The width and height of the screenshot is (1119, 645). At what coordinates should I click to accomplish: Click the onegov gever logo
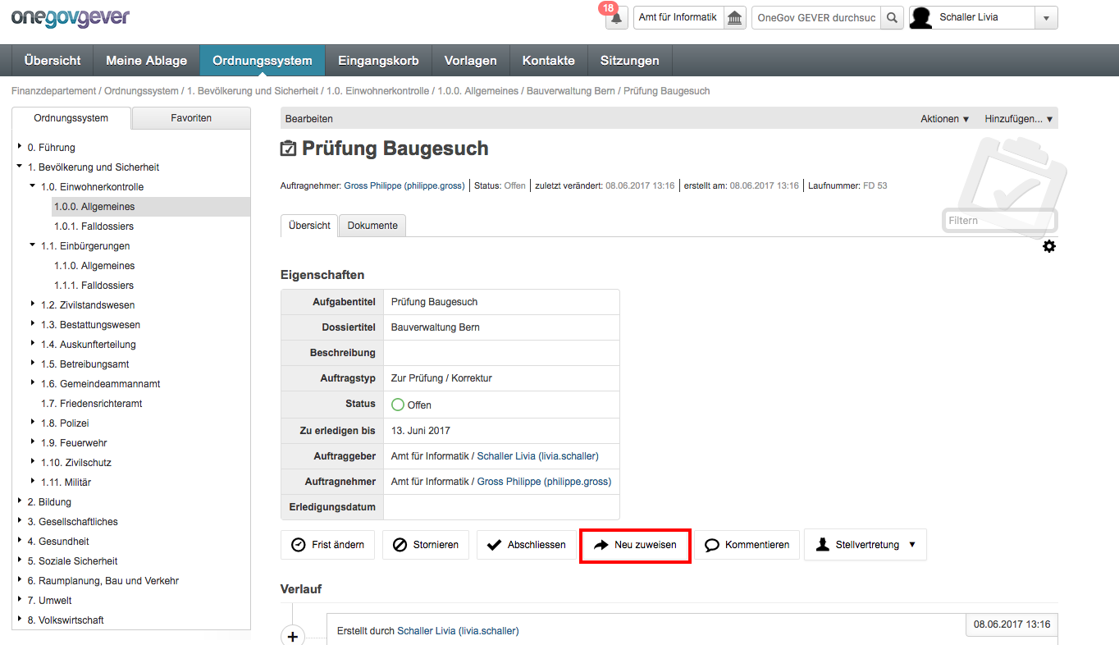point(71,17)
